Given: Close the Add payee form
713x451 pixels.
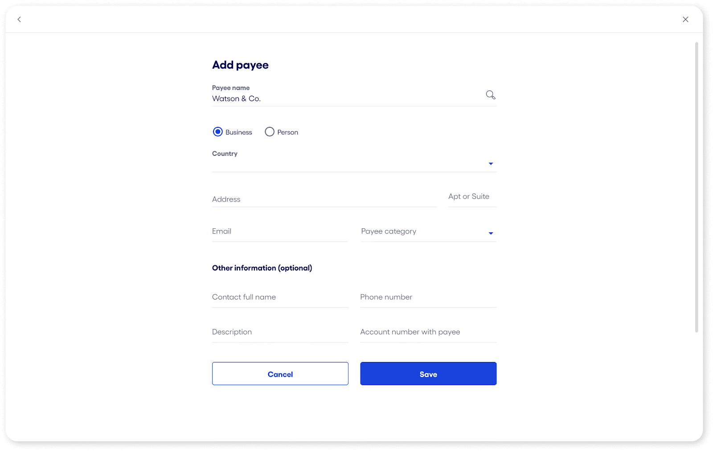Looking at the screenshot, I should [x=685, y=19].
